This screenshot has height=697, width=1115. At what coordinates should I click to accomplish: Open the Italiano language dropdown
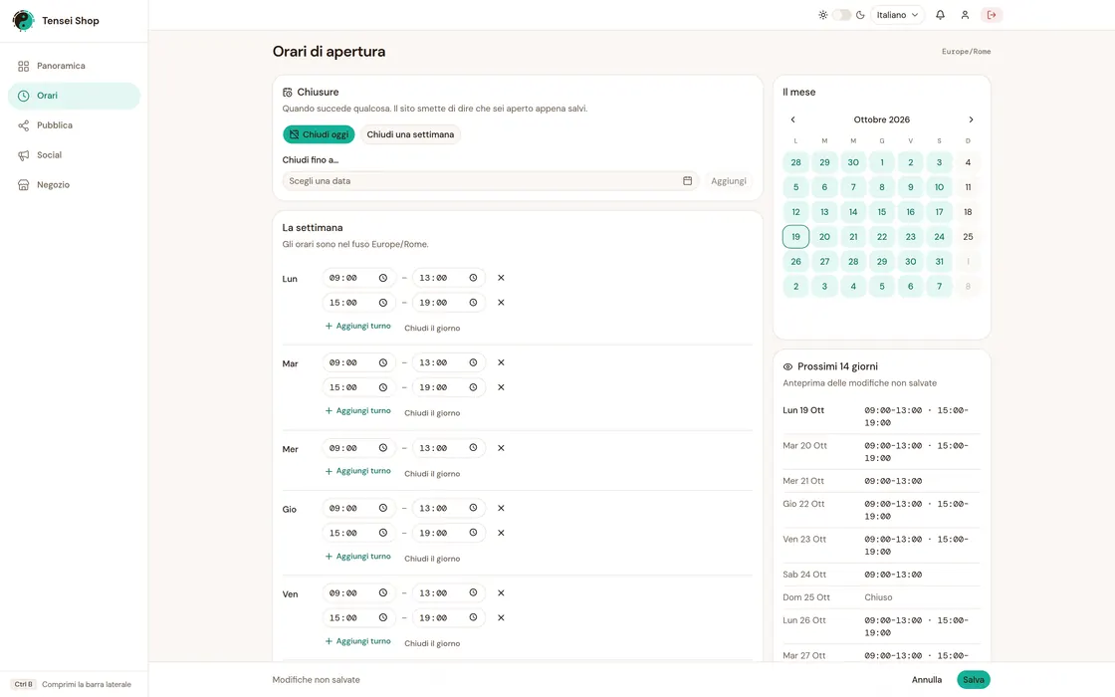coord(897,15)
